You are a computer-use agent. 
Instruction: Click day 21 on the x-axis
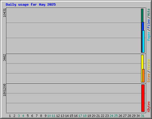pos(98,116)
